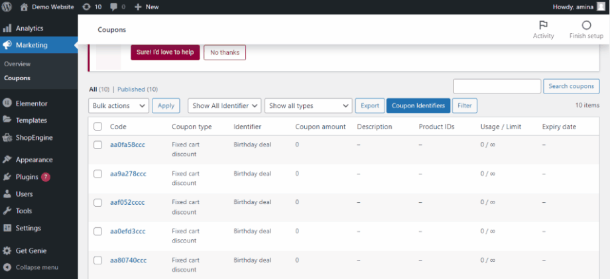Open coupon link aa0fa58ccc
Screen dimensions: 610x279
(127, 145)
